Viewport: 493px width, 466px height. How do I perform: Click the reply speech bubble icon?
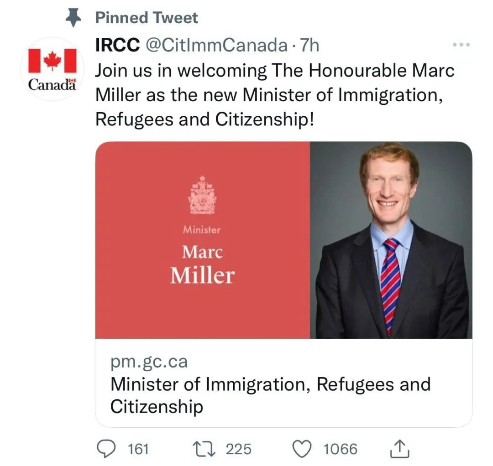coord(107,449)
